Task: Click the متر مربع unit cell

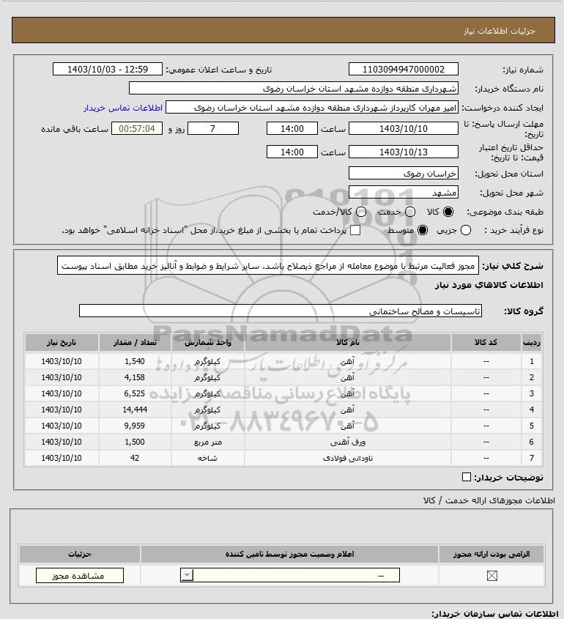Action: (x=208, y=442)
